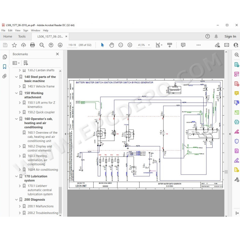Select the arrow selection tool
The image size is (240, 240).
pyautogui.click(x=103, y=45)
